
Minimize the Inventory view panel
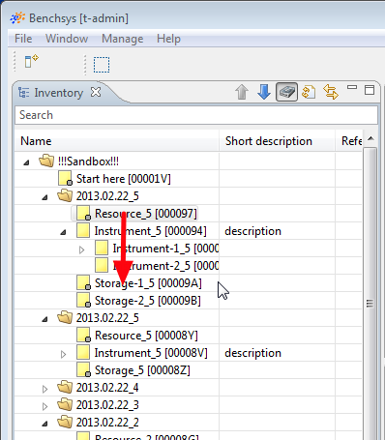(352, 87)
